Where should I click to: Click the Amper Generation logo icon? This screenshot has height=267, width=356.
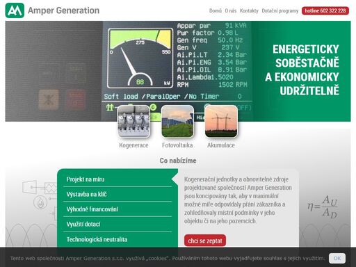coord(15,10)
